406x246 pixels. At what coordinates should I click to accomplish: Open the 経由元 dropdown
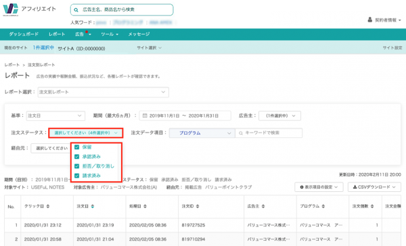click(51, 148)
